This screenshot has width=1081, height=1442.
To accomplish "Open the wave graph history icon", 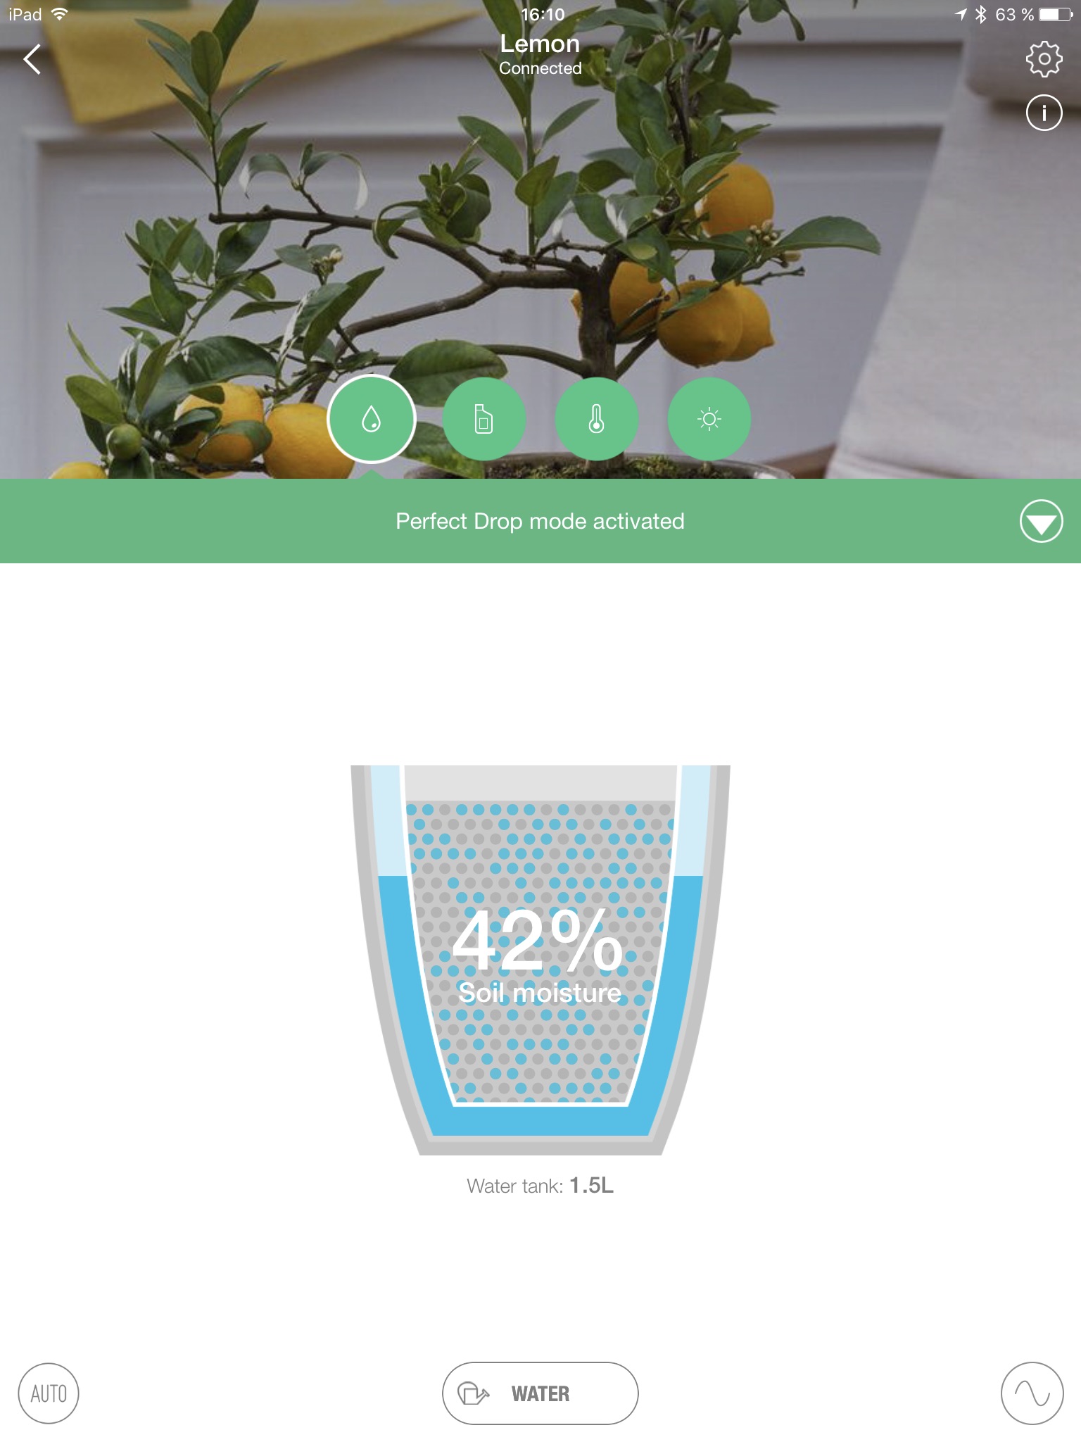I will [1032, 1393].
